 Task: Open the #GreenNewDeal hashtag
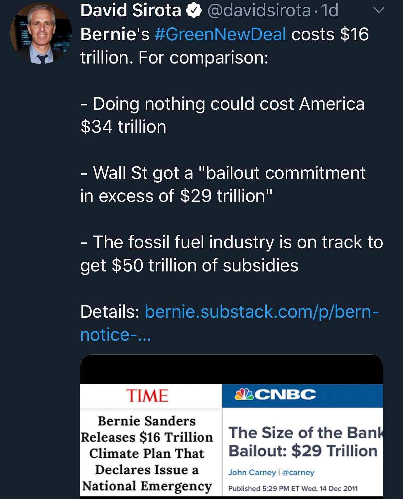pyautogui.click(x=220, y=34)
